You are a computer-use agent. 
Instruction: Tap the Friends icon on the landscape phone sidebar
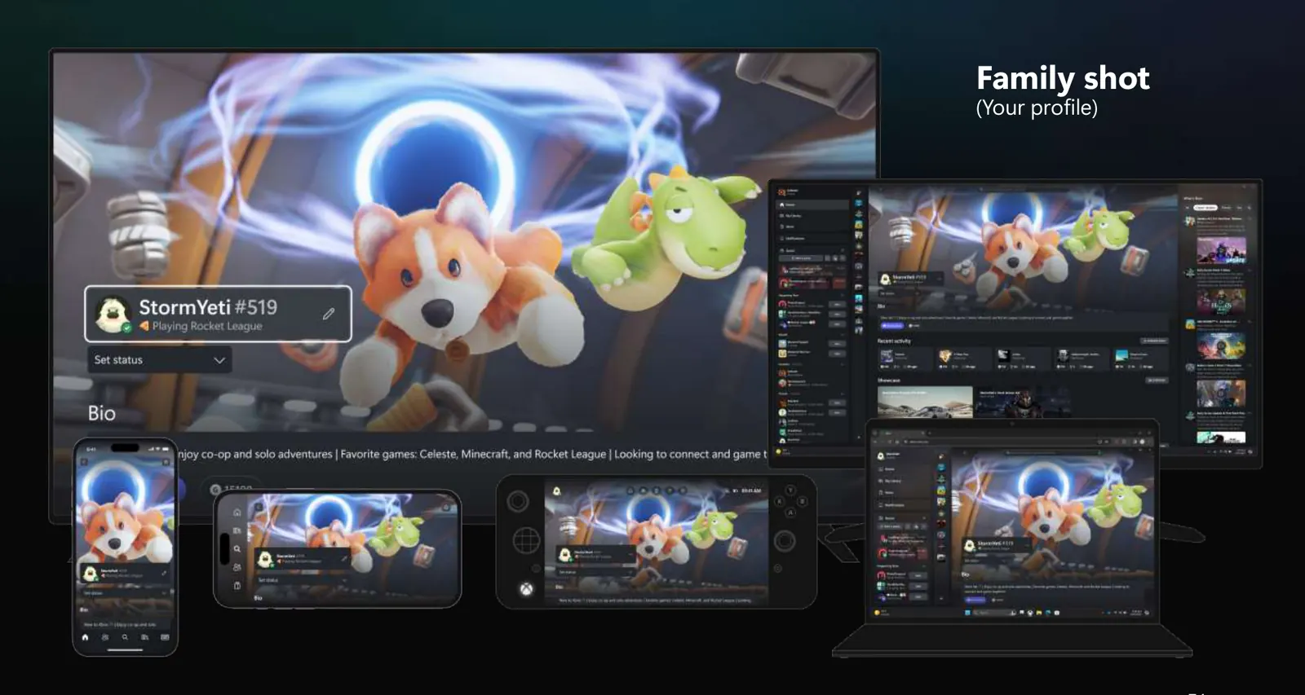237,567
